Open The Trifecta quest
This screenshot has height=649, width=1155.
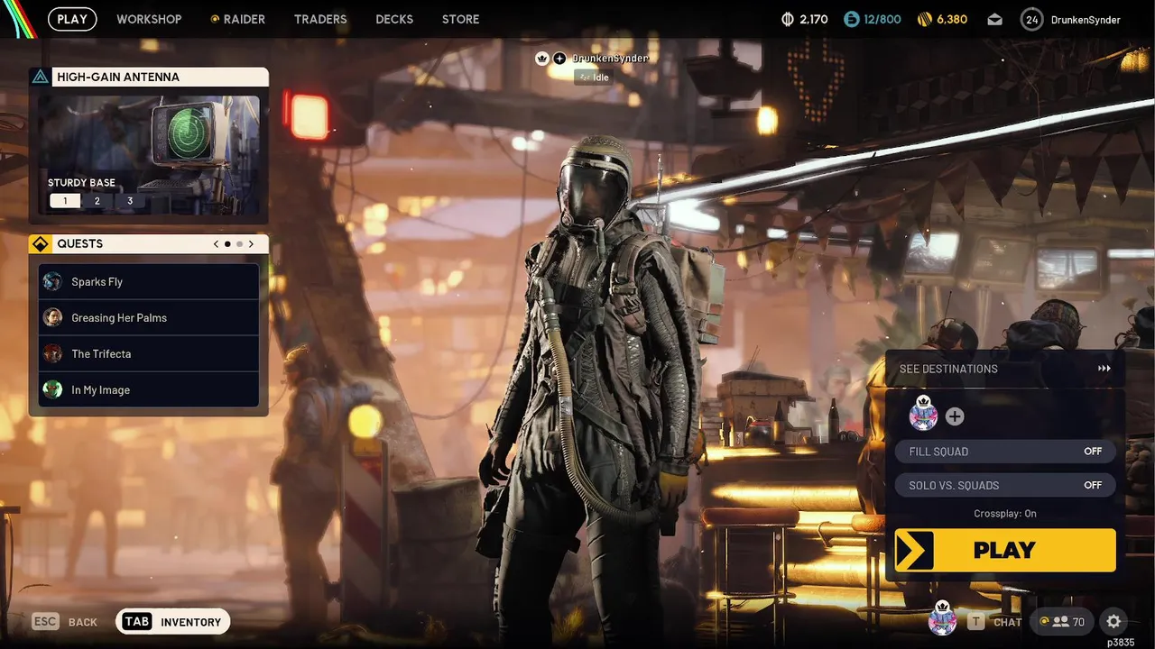pyautogui.click(x=149, y=353)
